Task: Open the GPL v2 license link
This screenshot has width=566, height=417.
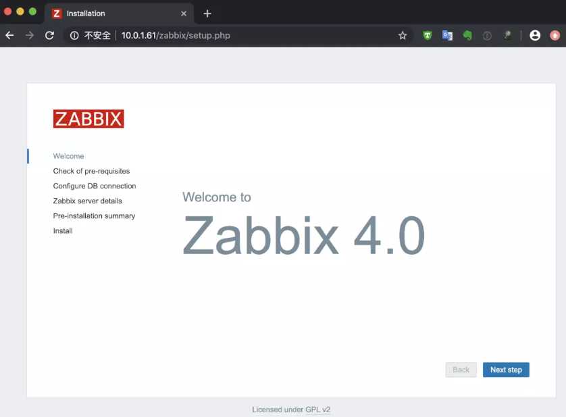Action: click(x=317, y=410)
